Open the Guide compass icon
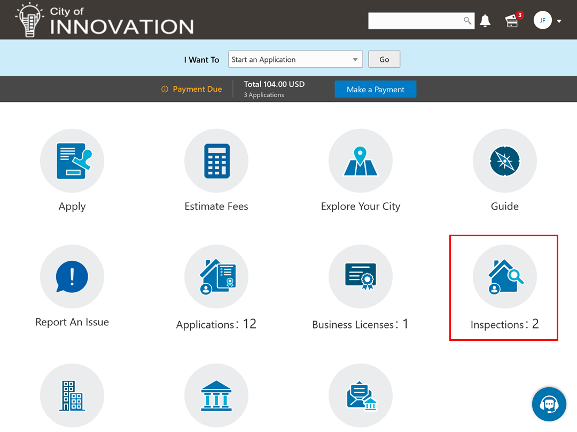The image size is (577, 432). pos(505,161)
